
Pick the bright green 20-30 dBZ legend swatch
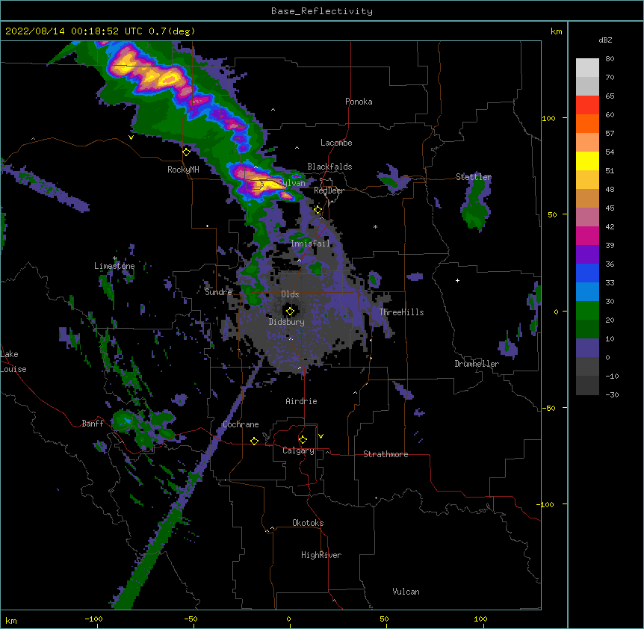pyautogui.click(x=587, y=311)
